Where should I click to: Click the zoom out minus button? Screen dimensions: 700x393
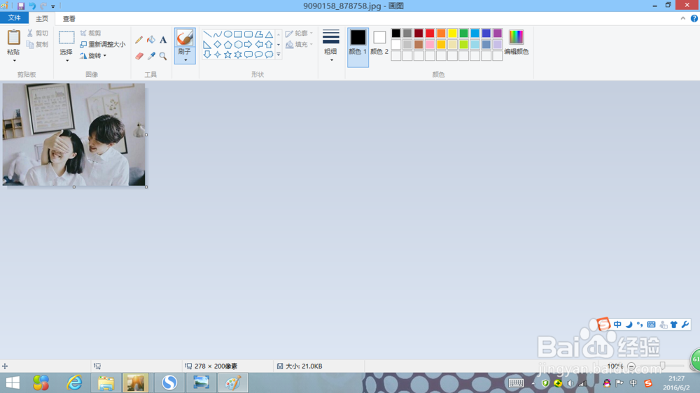point(631,366)
